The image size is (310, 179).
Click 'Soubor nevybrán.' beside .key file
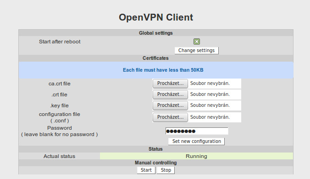(x=210, y=105)
